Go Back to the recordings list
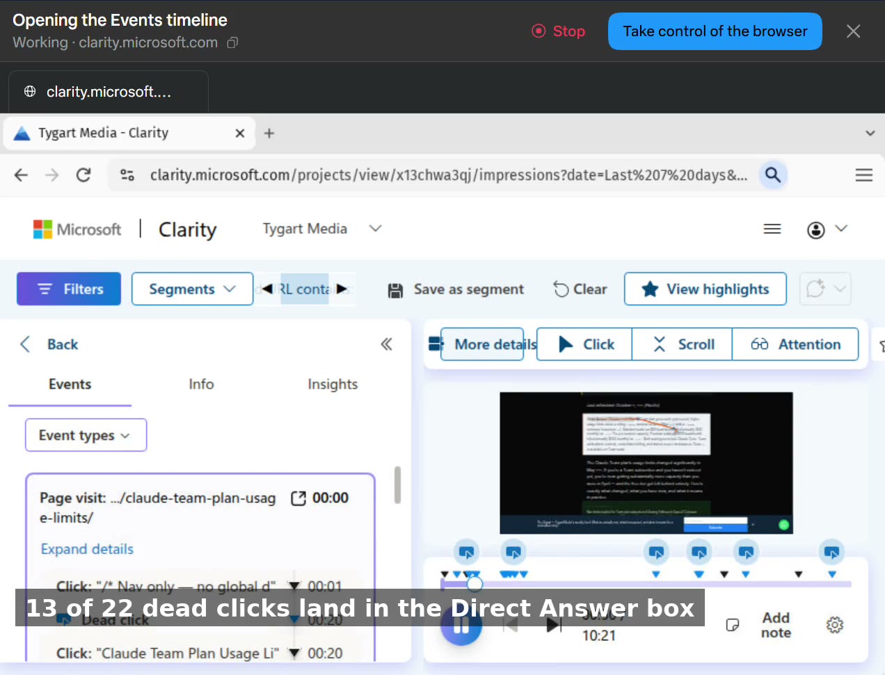Screen dimensions: 885x675 (49, 344)
